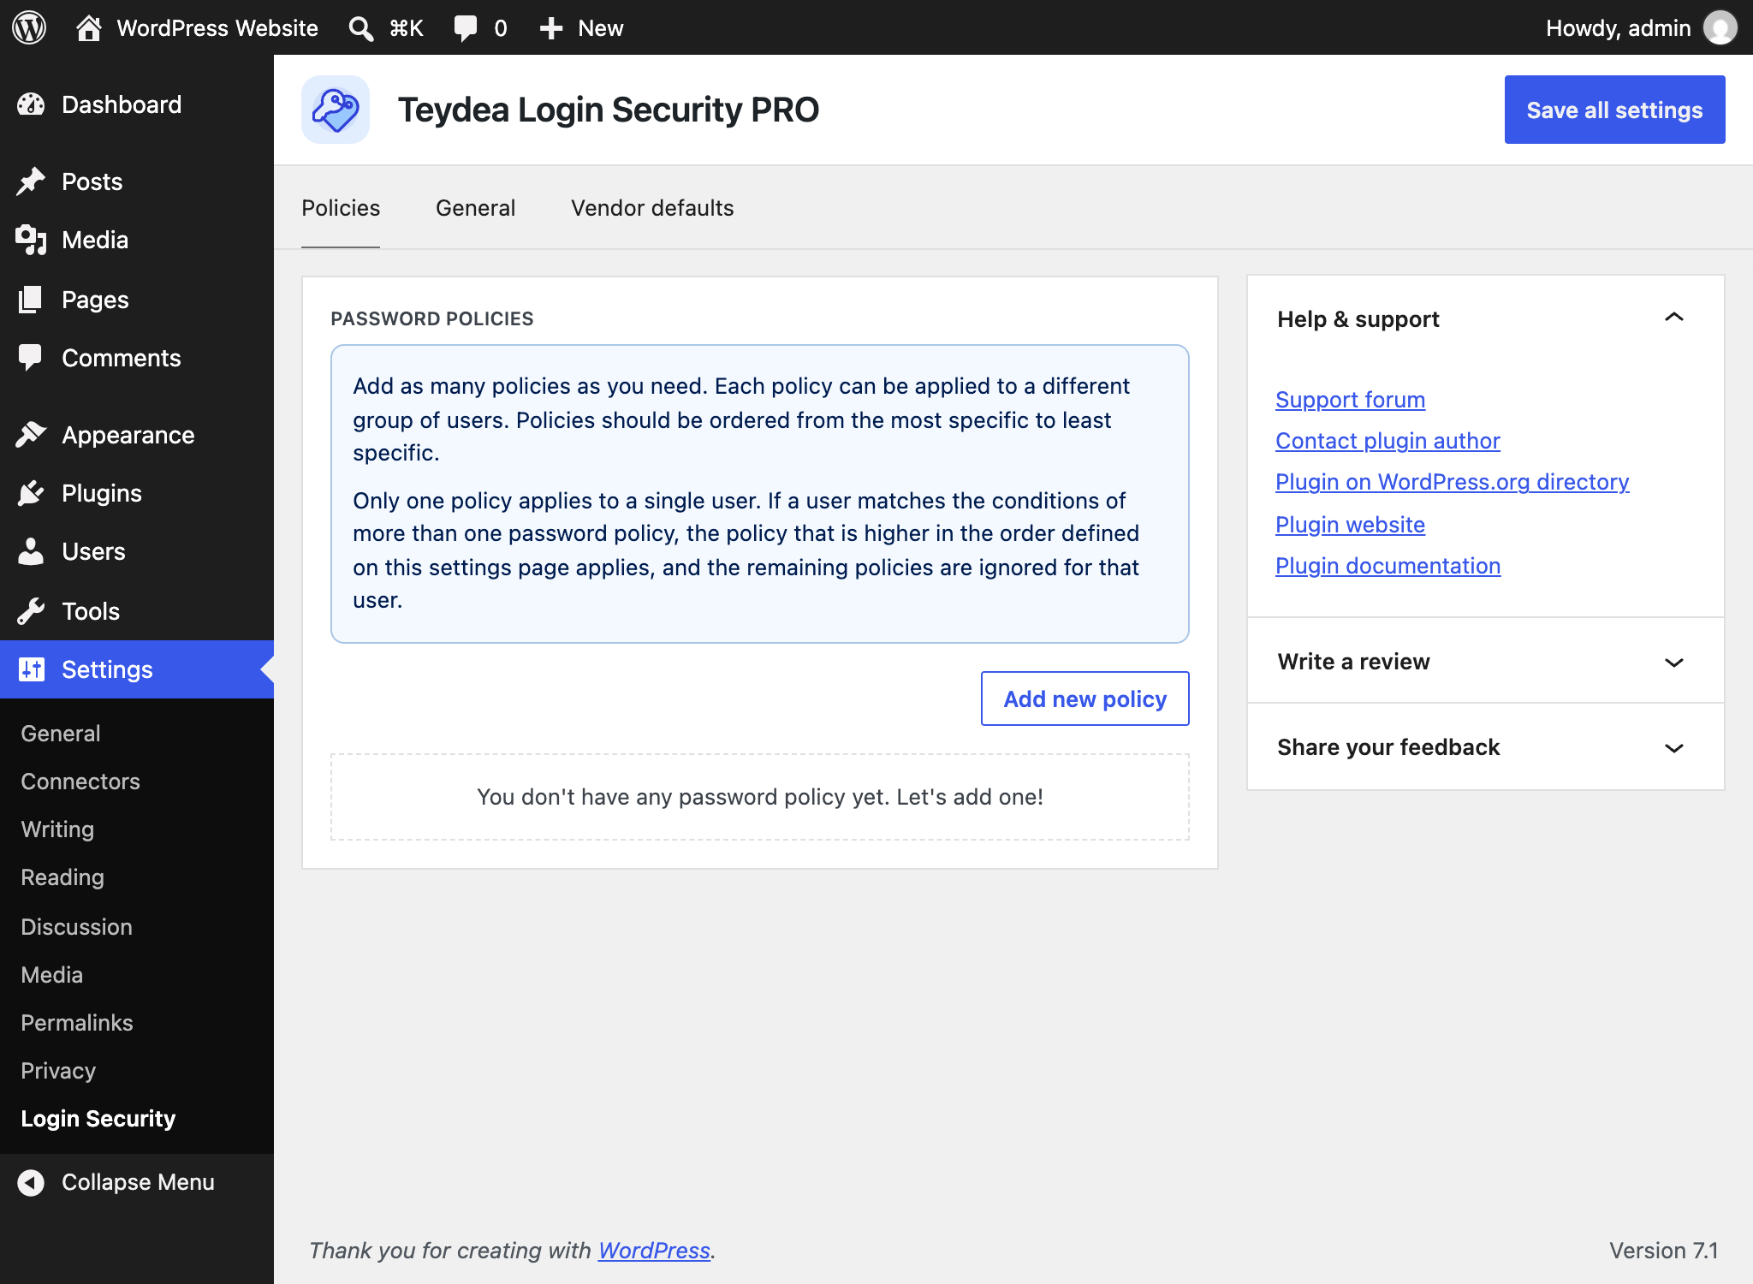
Task: Open the Appearance menu label
Action: tap(128, 435)
